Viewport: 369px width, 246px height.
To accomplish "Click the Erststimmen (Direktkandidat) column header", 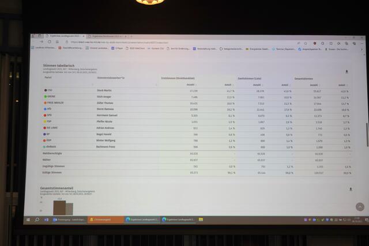I will click(x=180, y=77).
